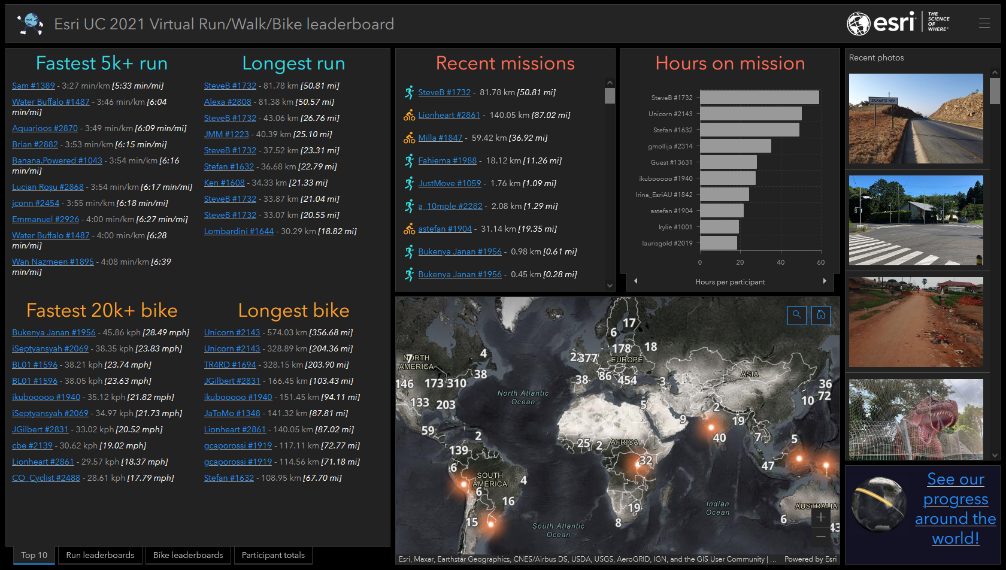Click the down arrow of Recent missions scrollbar
Screen dimensions: 1006x570
point(610,286)
